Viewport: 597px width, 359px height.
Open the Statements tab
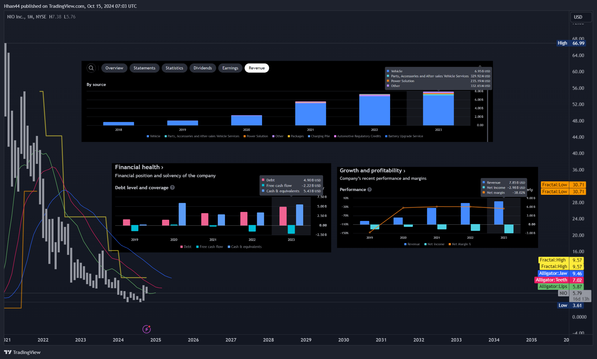pos(144,68)
